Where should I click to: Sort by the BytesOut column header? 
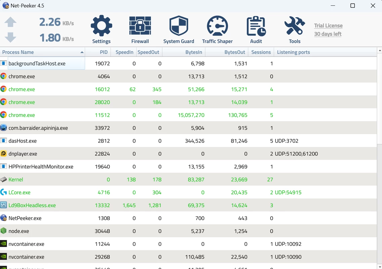click(x=227, y=52)
